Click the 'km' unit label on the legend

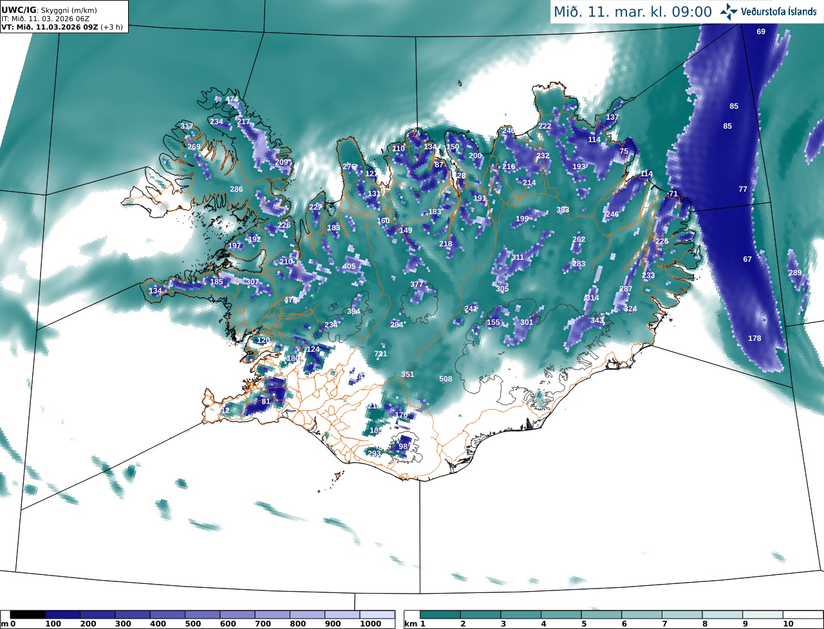coord(410,624)
